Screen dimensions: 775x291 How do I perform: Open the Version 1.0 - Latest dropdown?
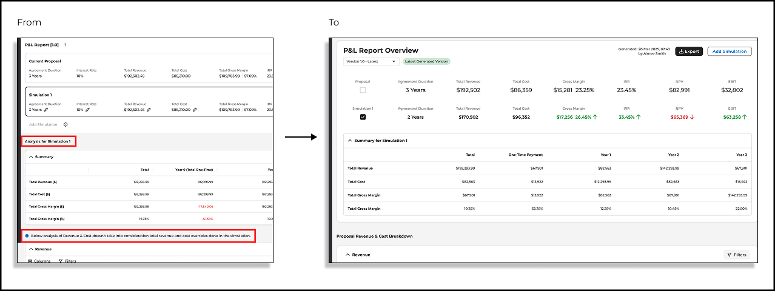click(371, 61)
